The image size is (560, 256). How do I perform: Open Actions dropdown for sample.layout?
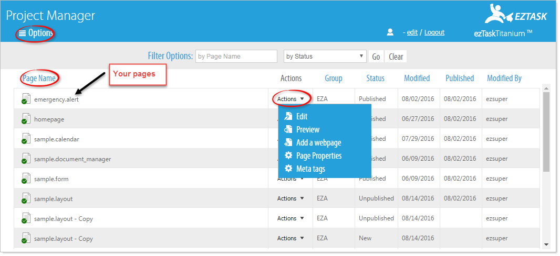tap(291, 198)
